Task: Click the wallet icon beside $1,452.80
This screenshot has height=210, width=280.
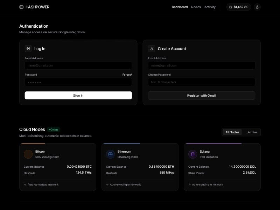Action: [231, 7]
